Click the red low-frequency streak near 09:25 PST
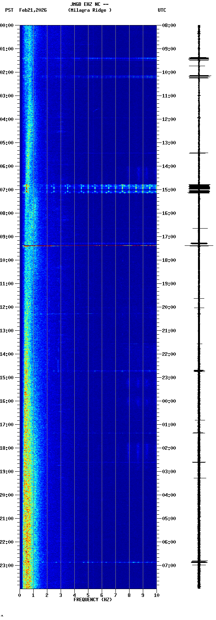Image resolution: width=216 pixels, height=620 pixels. [x=38, y=246]
